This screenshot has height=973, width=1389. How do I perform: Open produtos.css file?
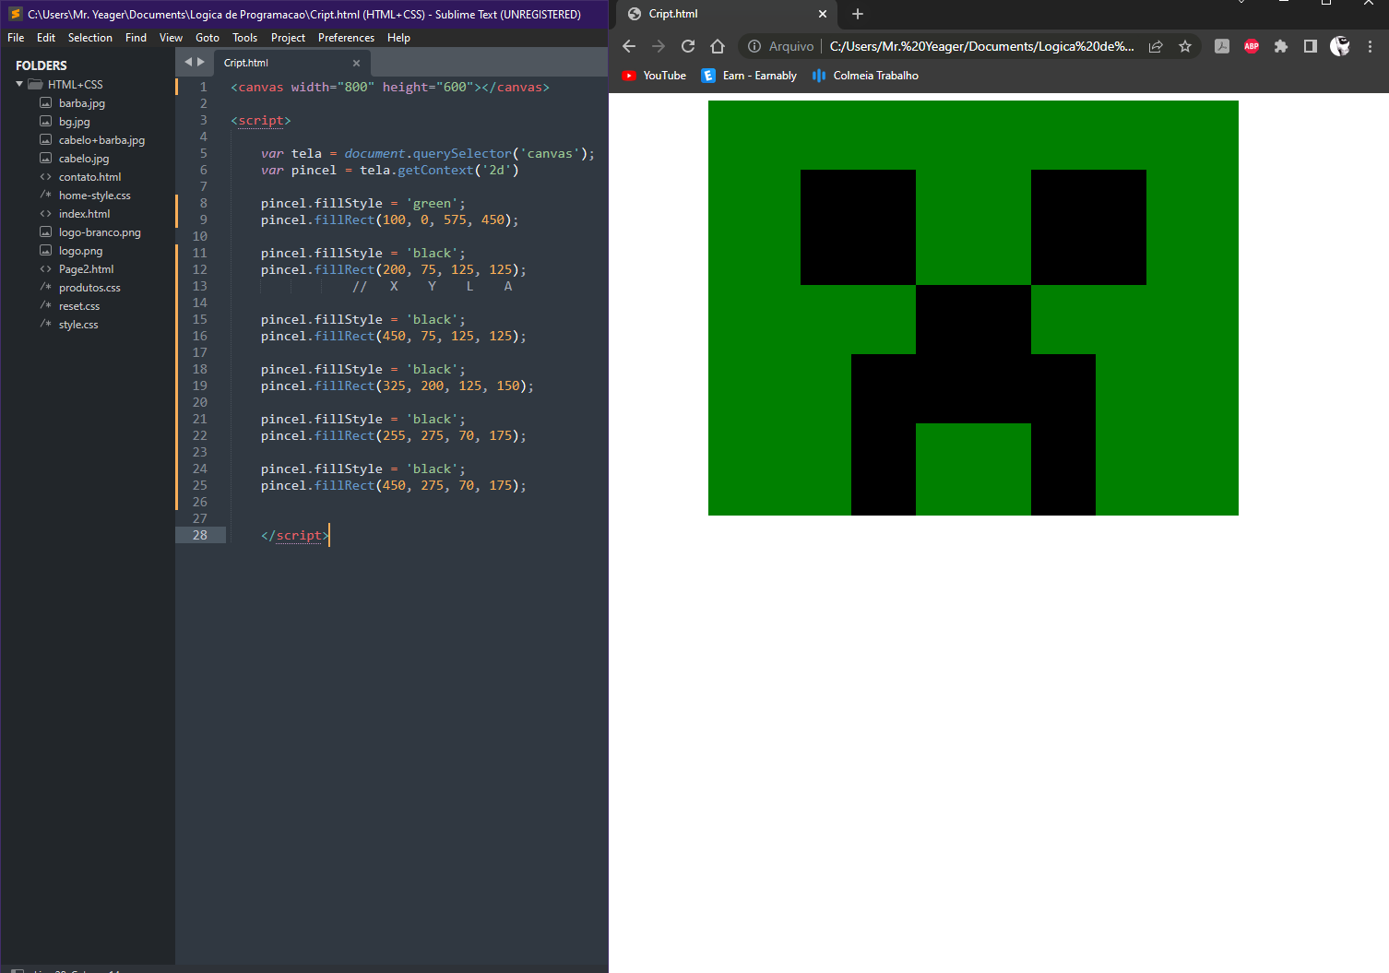point(89,288)
